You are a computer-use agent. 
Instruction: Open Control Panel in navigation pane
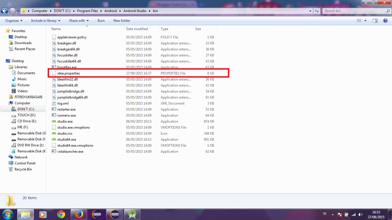point(25,163)
